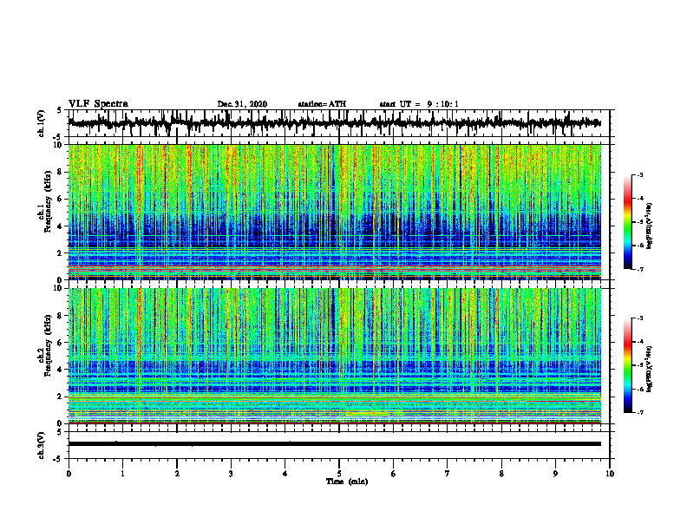Click the ch.3 black voltage trace
The width and height of the screenshot is (687, 531).
coord(335,444)
